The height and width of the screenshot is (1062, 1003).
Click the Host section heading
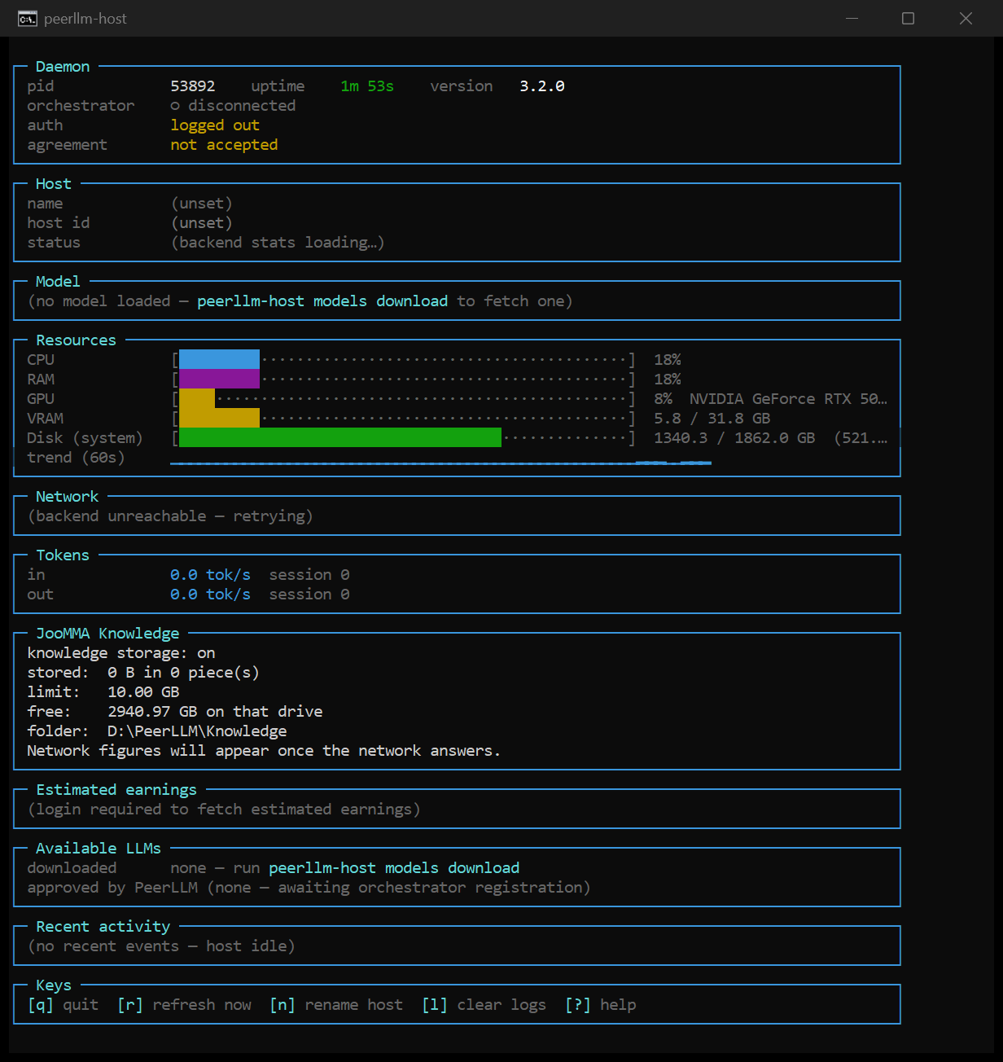point(54,184)
